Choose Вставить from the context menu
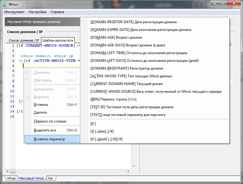 pyautogui.click(x=41, y=105)
